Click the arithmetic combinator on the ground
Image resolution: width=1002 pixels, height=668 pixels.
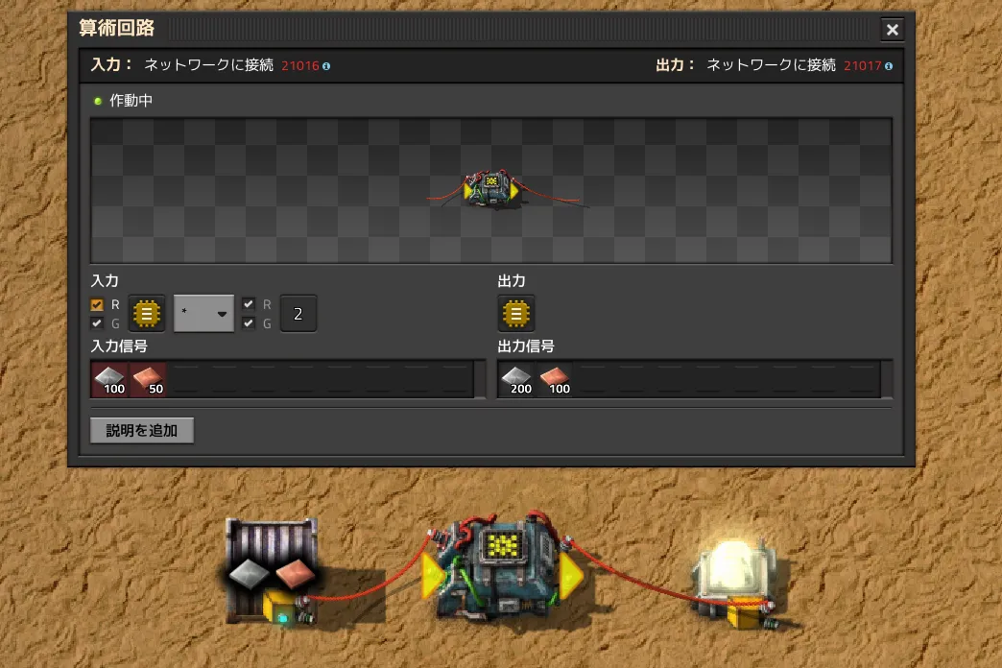tap(502, 565)
